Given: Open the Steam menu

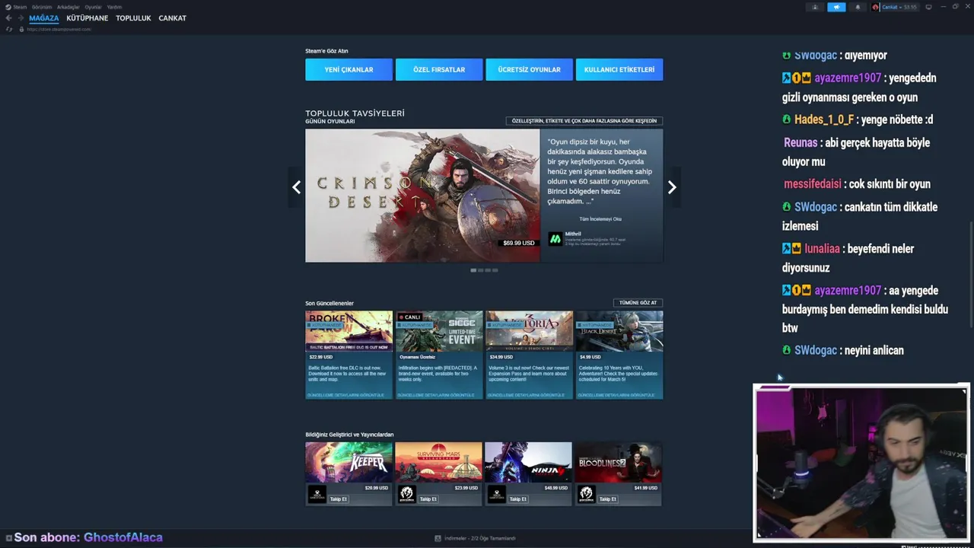Looking at the screenshot, I should [20, 7].
